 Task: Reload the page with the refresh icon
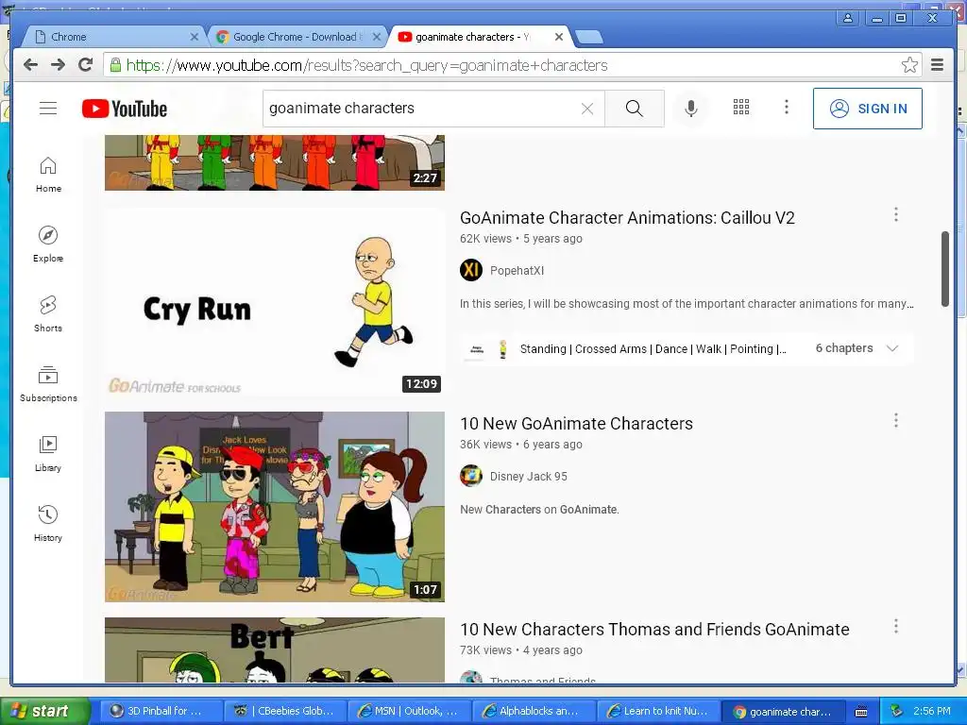pos(86,65)
